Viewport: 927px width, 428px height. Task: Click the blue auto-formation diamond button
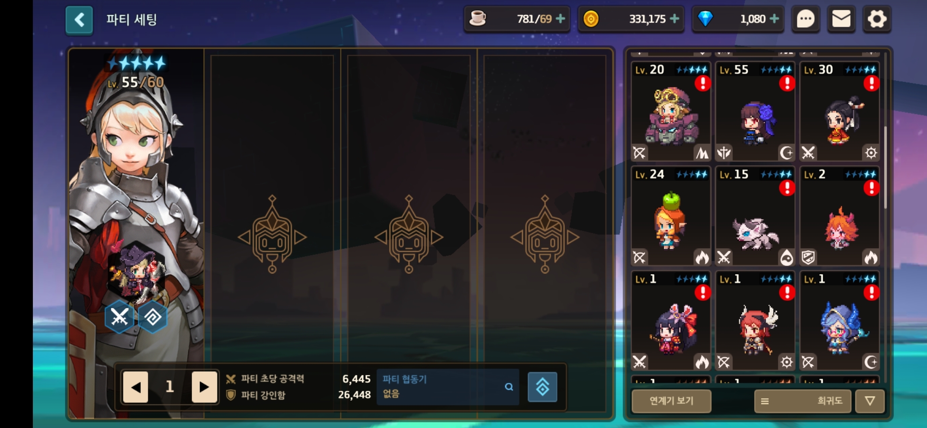(x=542, y=387)
